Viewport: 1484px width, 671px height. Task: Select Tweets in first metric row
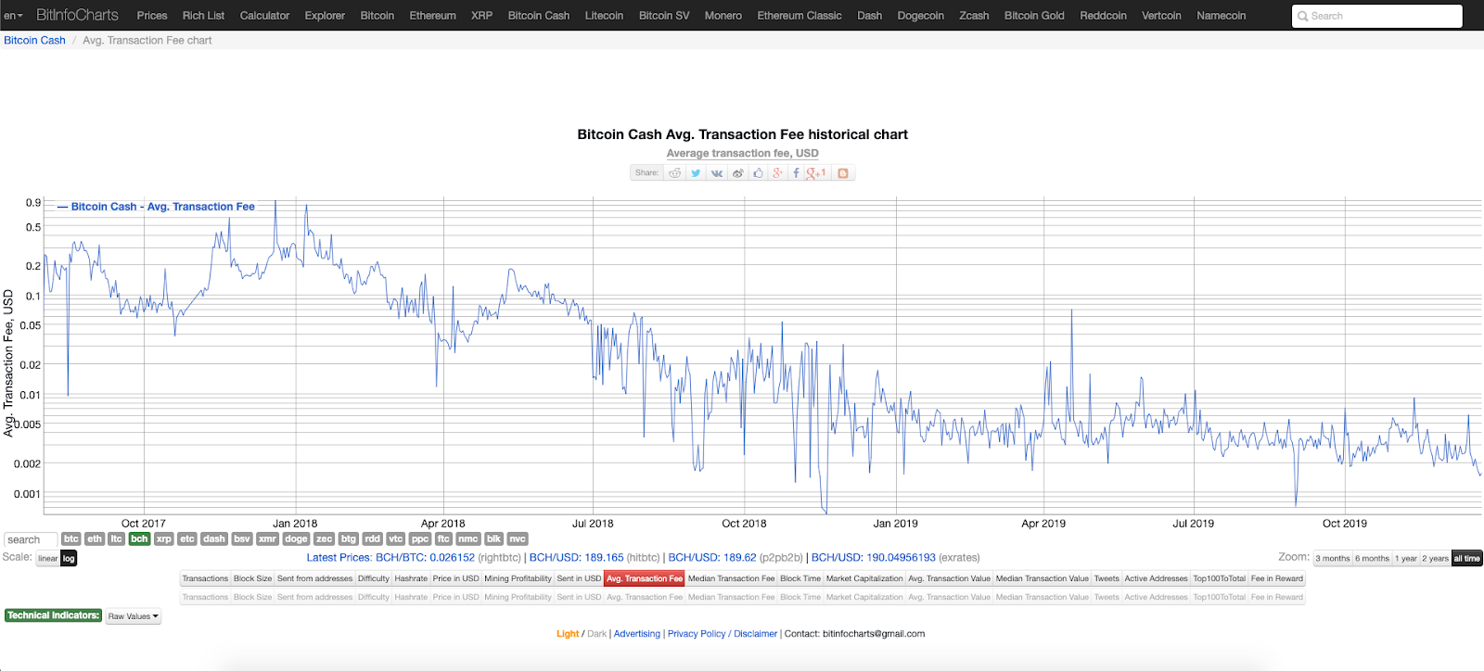1107,578
